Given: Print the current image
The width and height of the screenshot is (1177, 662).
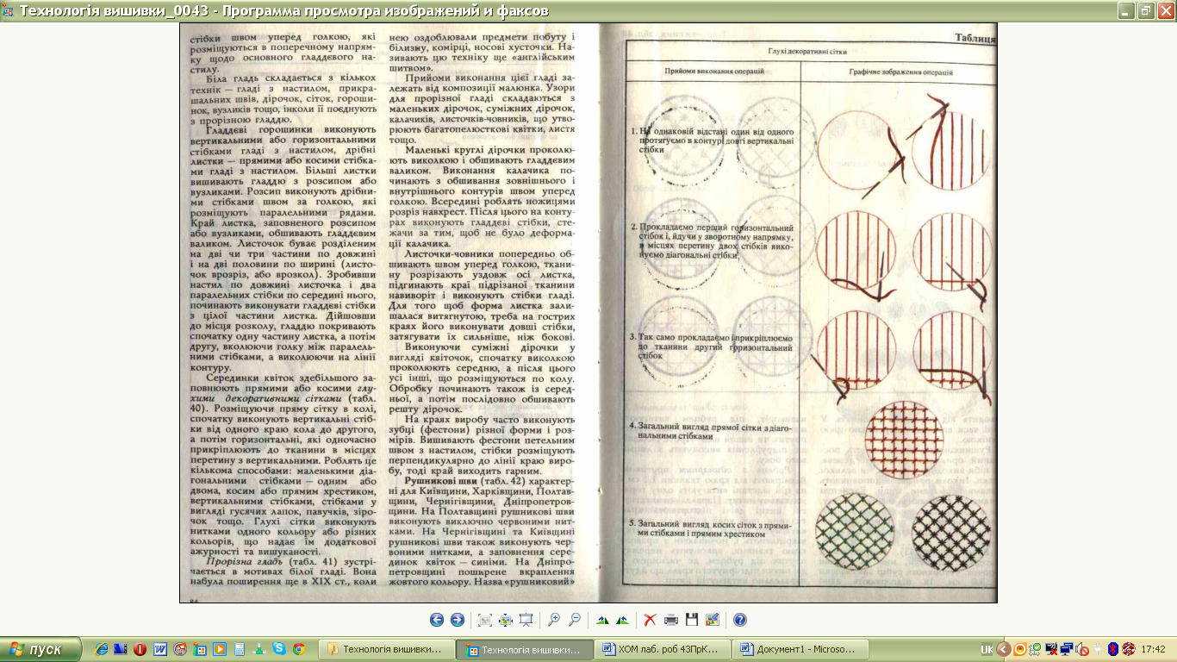Looking at the screenshot, I should (671, 620).
